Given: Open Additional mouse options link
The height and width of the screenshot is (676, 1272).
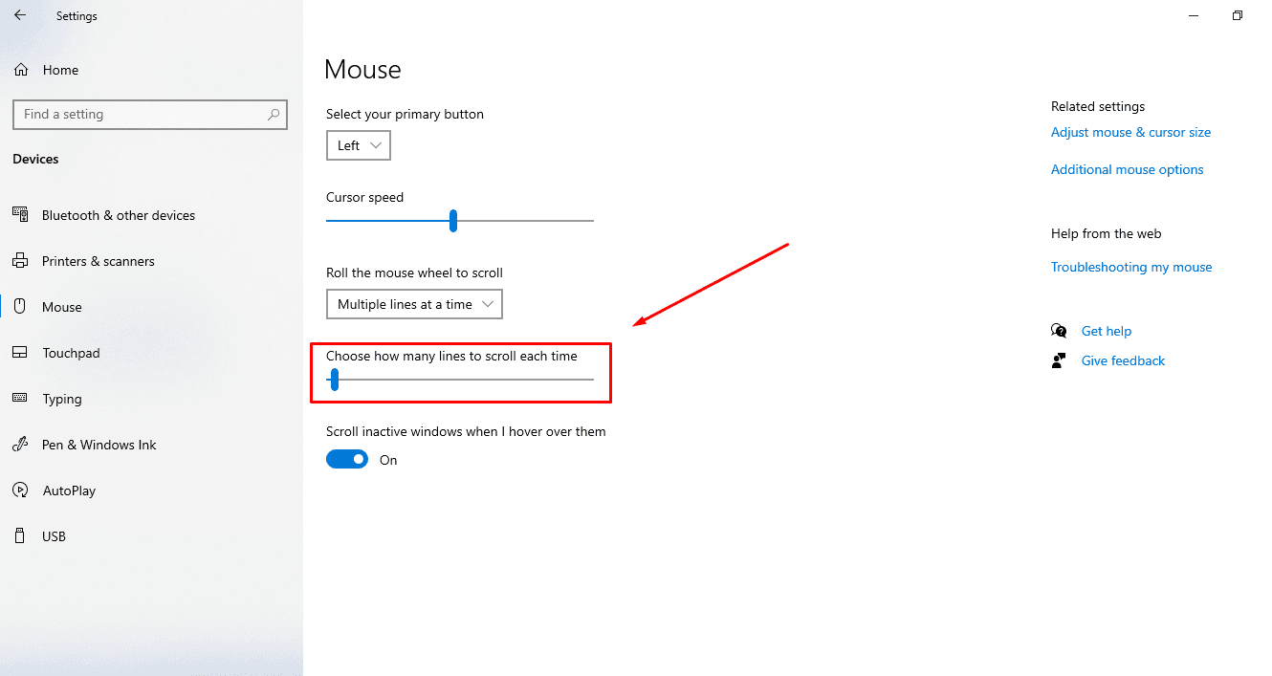Looking at the screenshot, I should tap(1127, 168).
